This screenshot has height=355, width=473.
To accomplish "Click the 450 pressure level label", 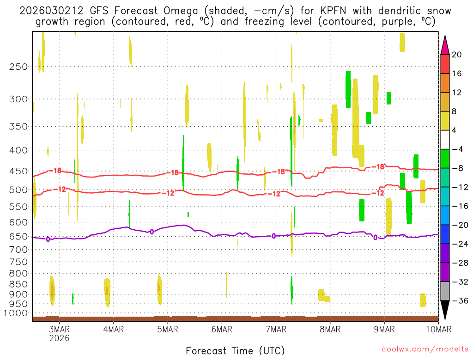I will [x=18, y=171].
